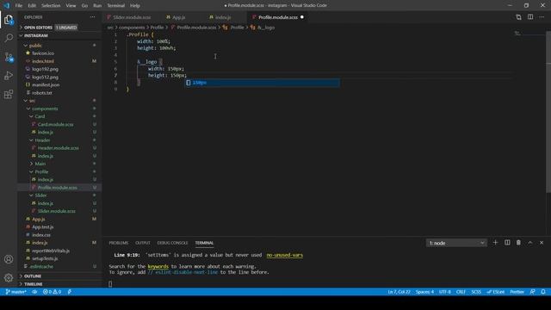551x310 pixels.
Task: Click the keywords link in terminal
Action: click(x=158, y=266)
